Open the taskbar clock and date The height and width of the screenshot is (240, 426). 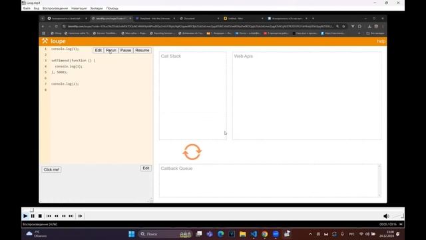point(387,234)
